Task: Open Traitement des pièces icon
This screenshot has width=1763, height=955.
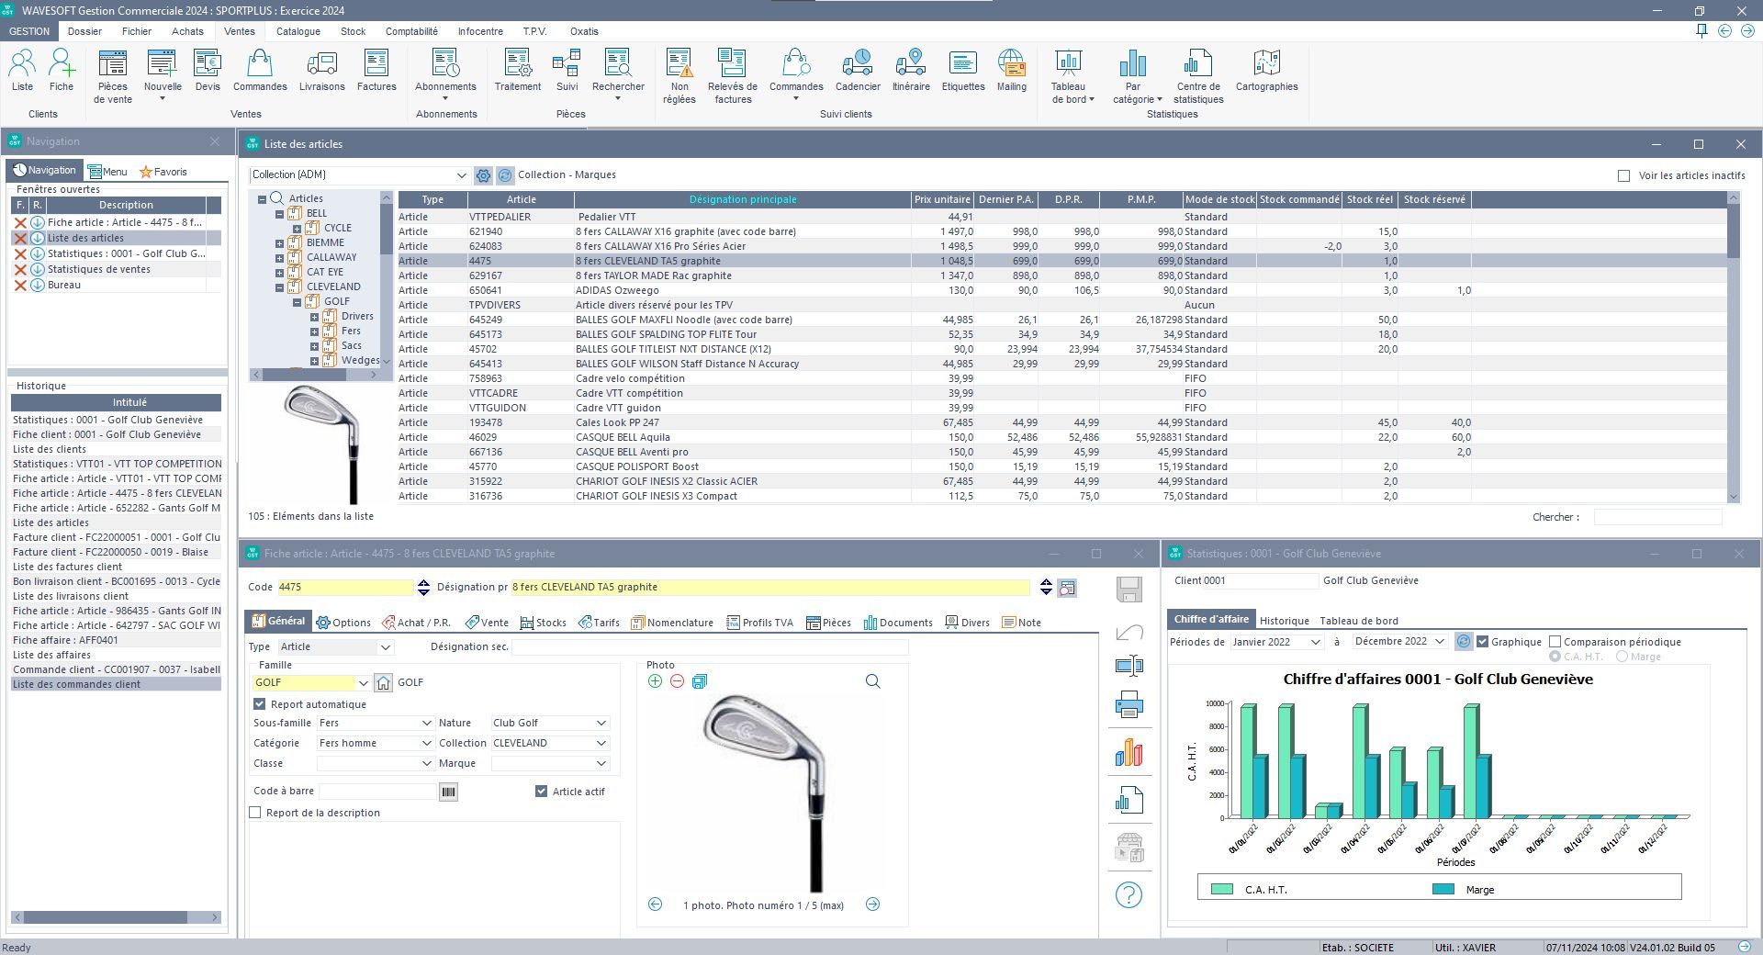Action: tap(518, 71)
